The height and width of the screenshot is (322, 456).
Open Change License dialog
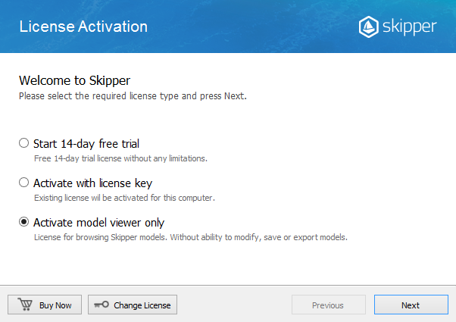tap(133, 305)
